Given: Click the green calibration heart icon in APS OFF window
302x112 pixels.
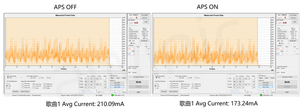Looking at the screenshot, I should 112,95.
